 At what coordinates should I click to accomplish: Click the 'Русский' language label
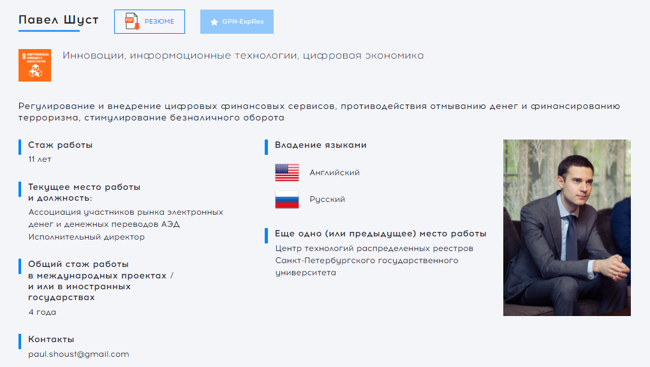[x=327, y=199]
